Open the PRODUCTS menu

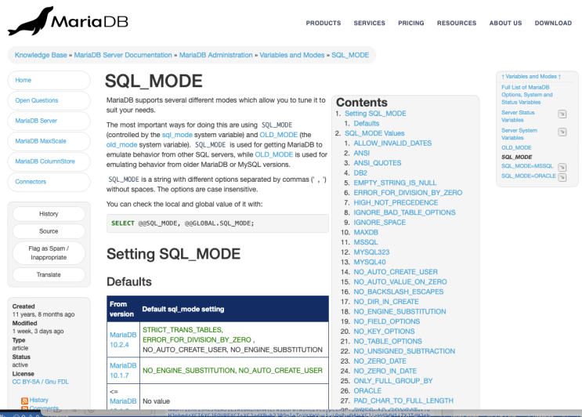(x=324, y=23)
